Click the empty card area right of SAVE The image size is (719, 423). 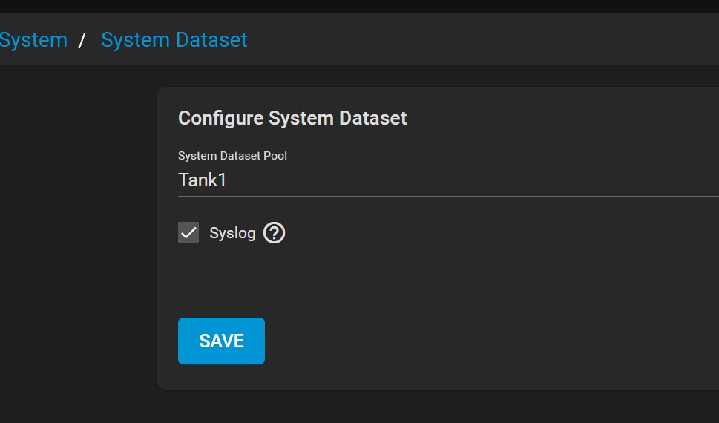point(482,341)
